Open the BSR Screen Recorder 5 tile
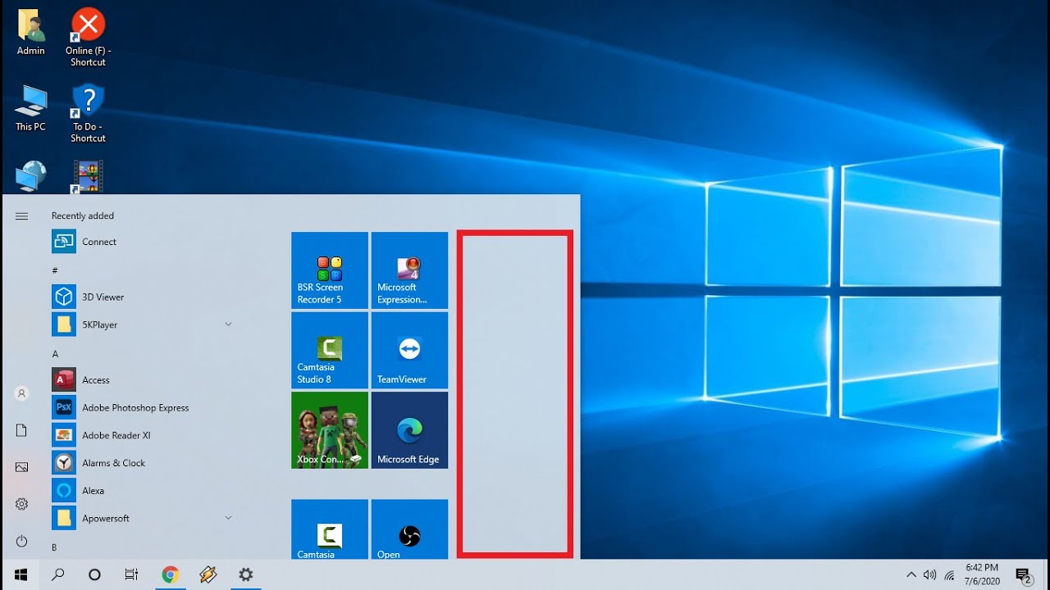 330,270
